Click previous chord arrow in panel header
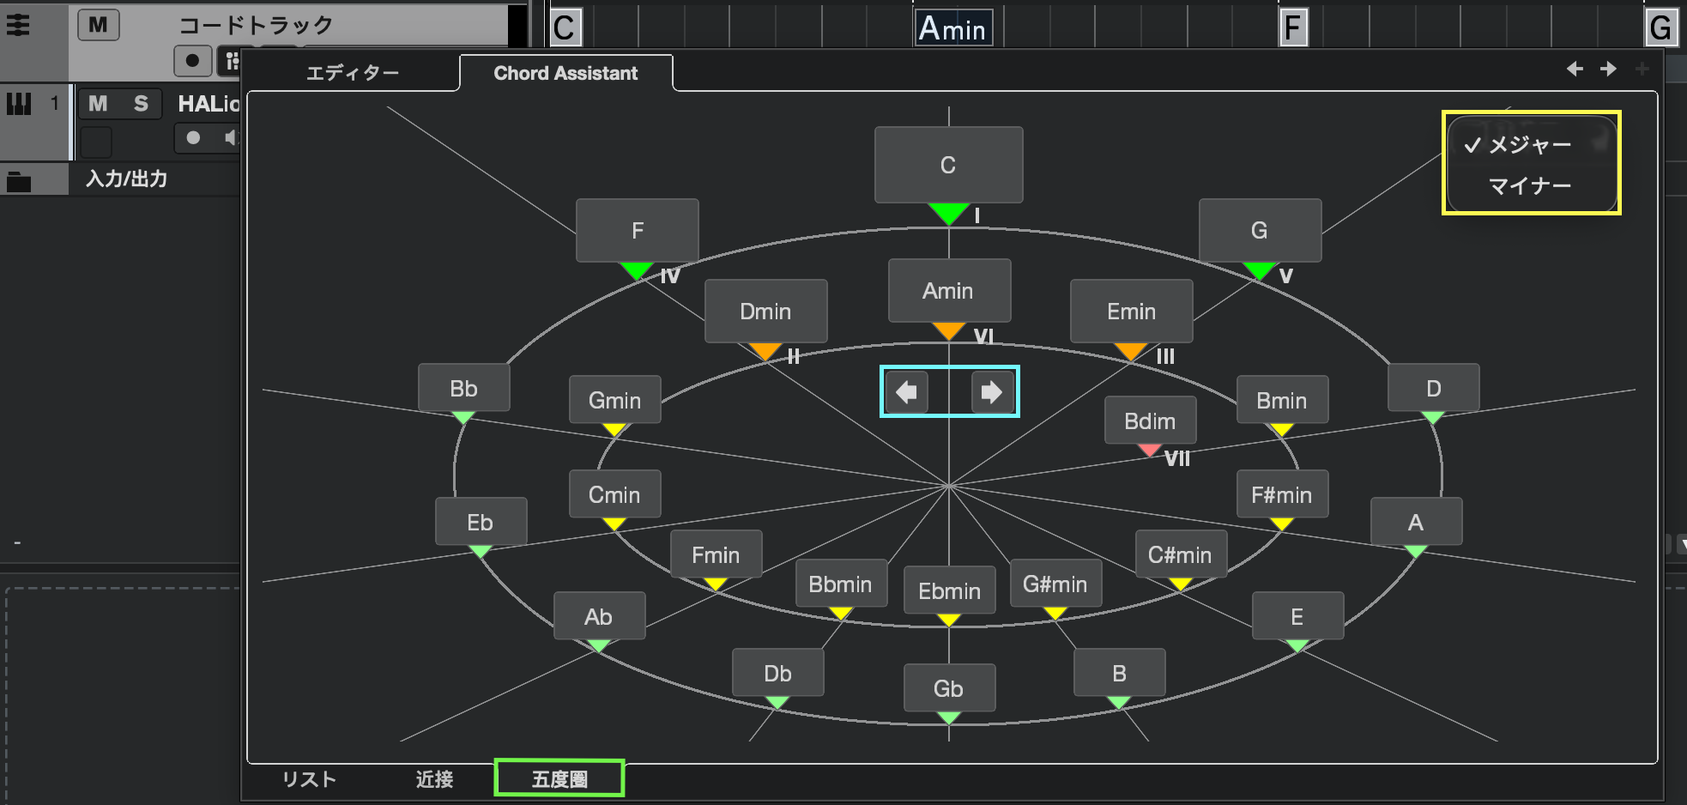This screenshot has height=805, width=1687. pyautogui.click(x=1575, y=70)
